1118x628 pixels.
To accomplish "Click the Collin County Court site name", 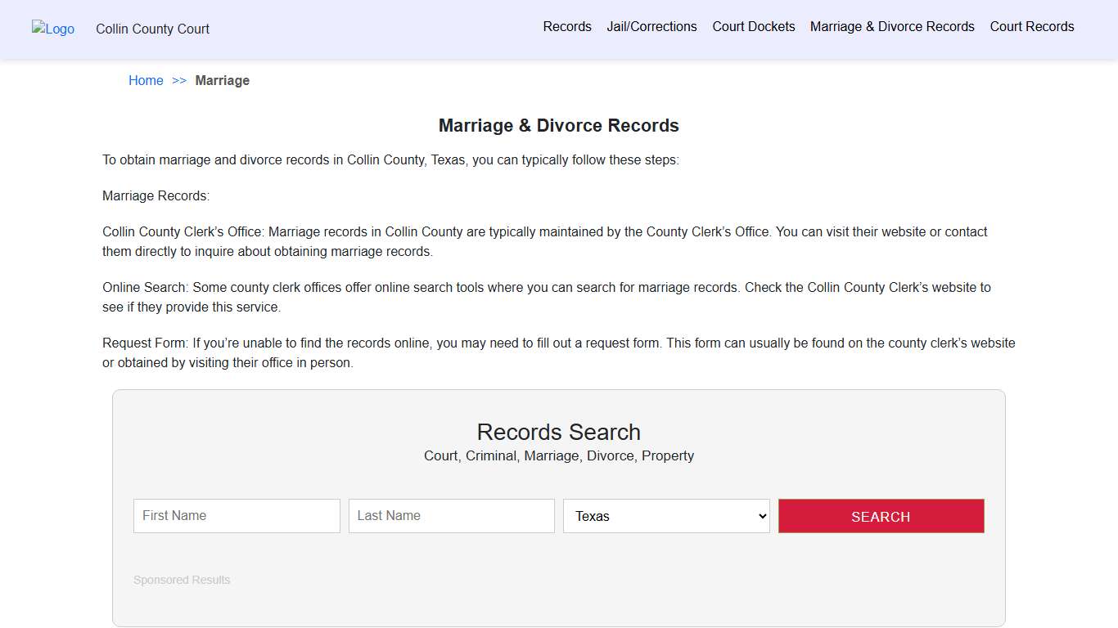I will (152, 29).
